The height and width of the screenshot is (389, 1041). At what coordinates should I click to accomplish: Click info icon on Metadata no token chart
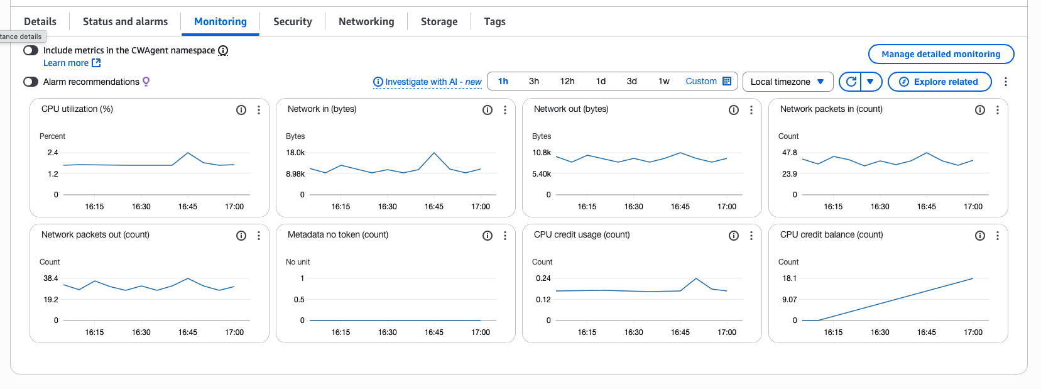[x=488, y=236]
